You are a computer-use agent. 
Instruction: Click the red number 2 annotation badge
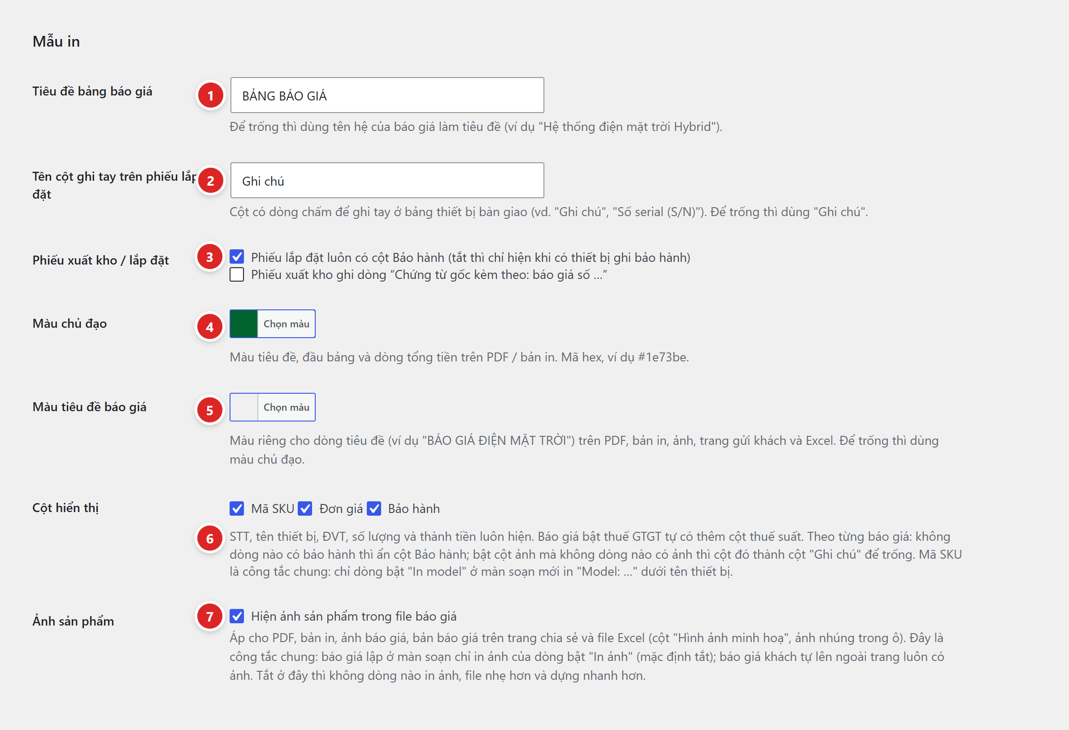point(210,180)
